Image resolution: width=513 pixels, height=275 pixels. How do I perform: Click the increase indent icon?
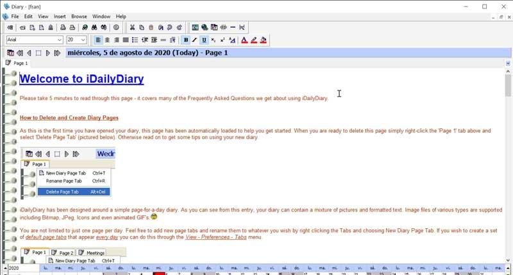(x=154, y=40)
